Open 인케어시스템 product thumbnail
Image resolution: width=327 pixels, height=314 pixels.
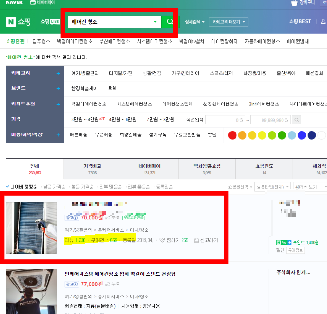pyautogui.click(x=31, y=291)
